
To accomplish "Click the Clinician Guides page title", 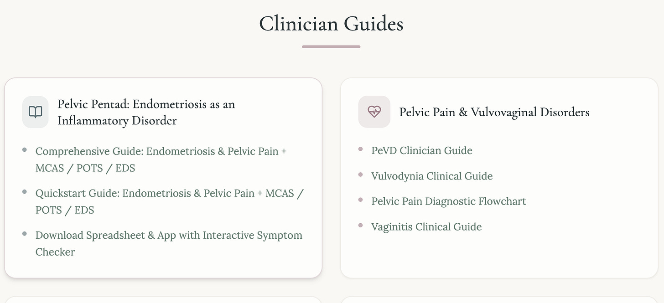I will pos(331,24).
